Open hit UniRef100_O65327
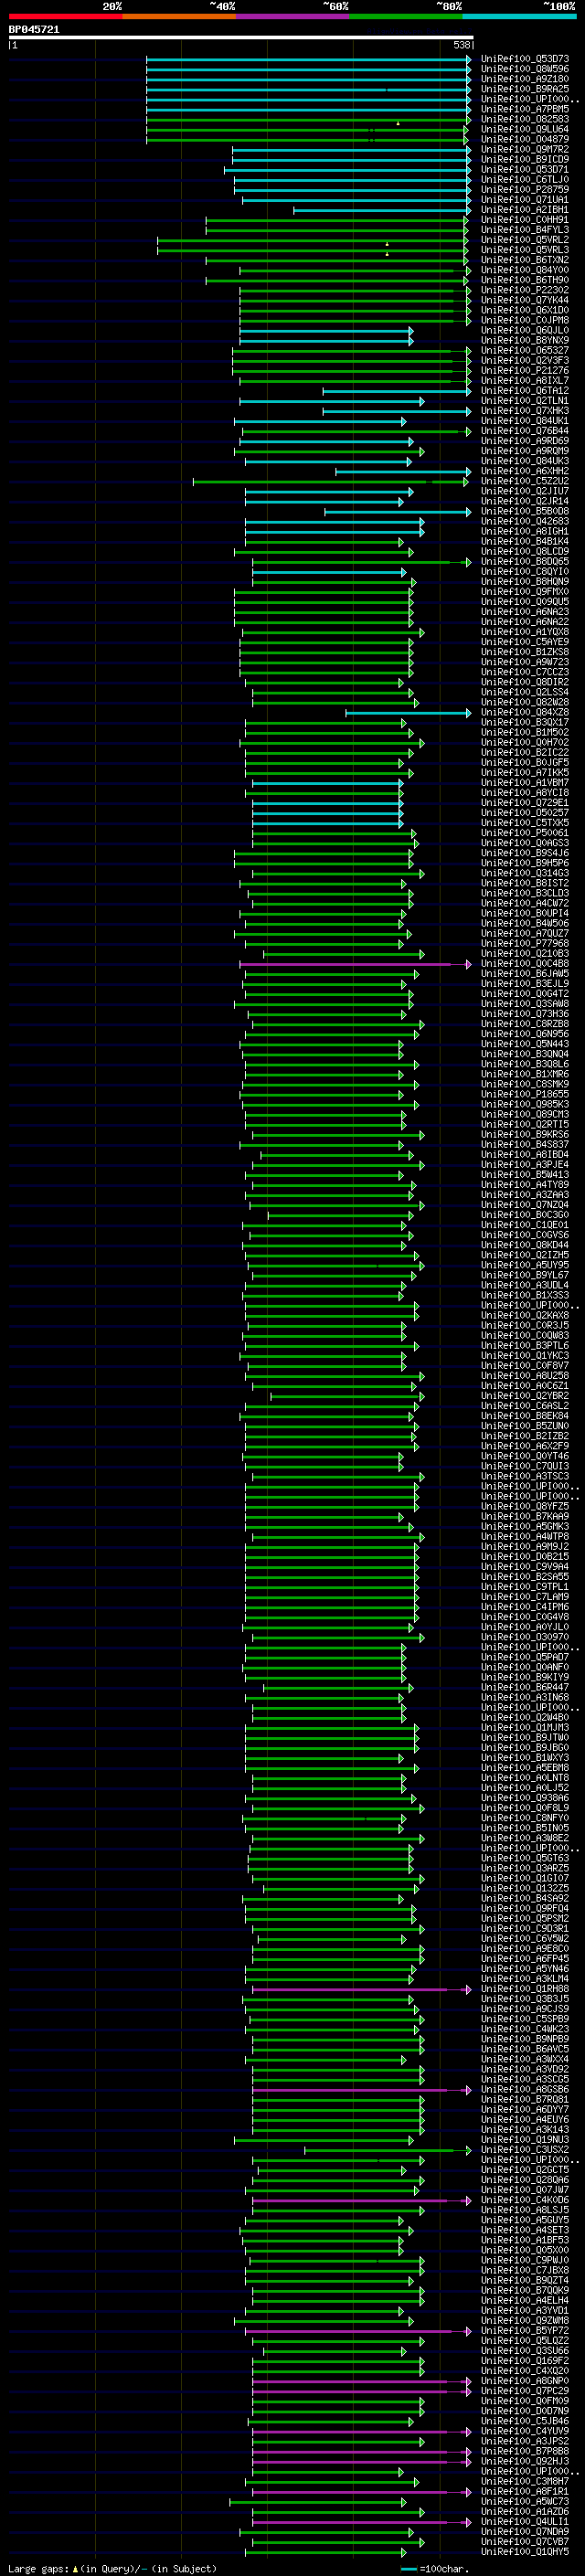 (524, 350)
